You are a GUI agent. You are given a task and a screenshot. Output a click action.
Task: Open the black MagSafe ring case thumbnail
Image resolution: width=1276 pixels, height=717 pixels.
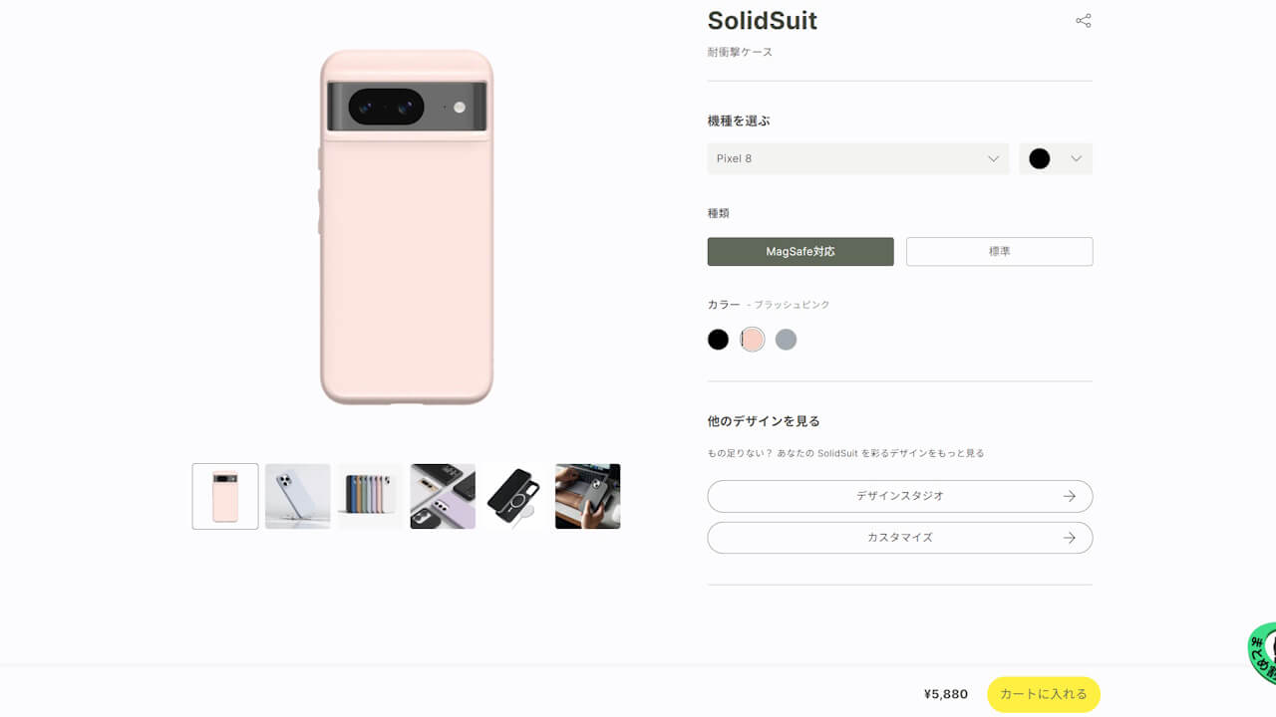click(514, 496)
